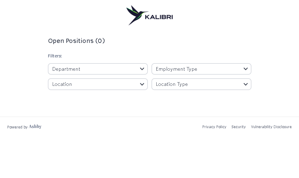This screenshot has width=299, height=178.
Task: Click the Employment Type chevron arrow
Action: tap(246, 69)
